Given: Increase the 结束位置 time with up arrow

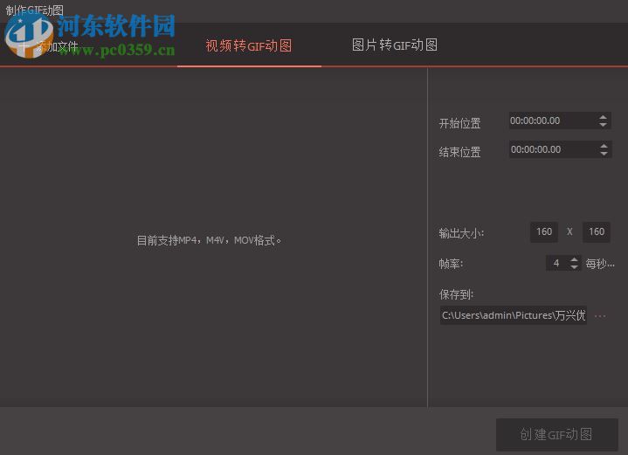Looking at the screenshot, I should [604, 146].
